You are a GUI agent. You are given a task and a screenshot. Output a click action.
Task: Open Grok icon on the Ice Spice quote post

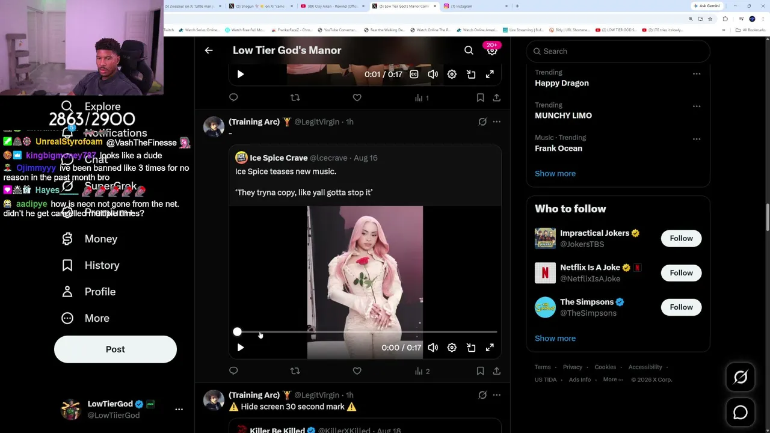point(482,121)
